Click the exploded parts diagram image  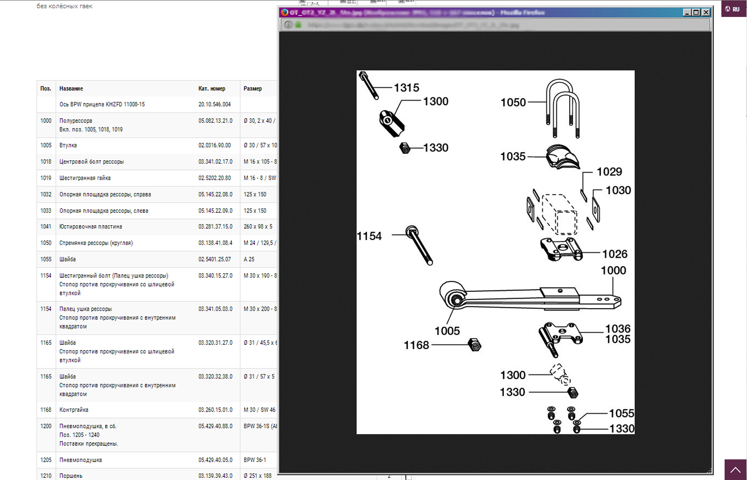click(x=495, y=252)
